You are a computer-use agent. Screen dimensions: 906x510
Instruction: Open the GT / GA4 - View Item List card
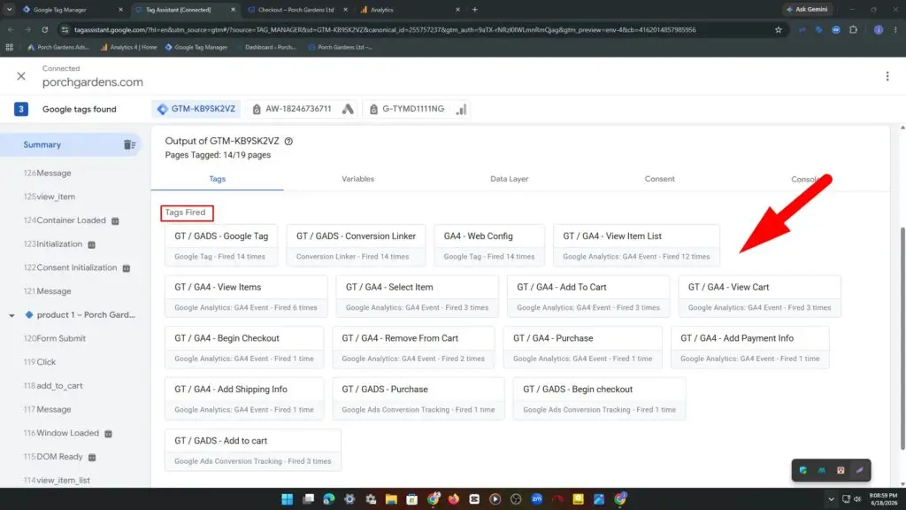pyautogui.click(x=636, y=245)
